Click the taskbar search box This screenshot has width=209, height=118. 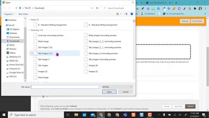[36, 115]
